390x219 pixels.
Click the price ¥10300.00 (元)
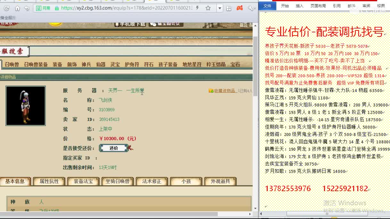[x=118, y=139]
